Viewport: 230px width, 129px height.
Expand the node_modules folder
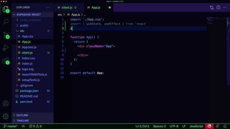pos(33,20)
